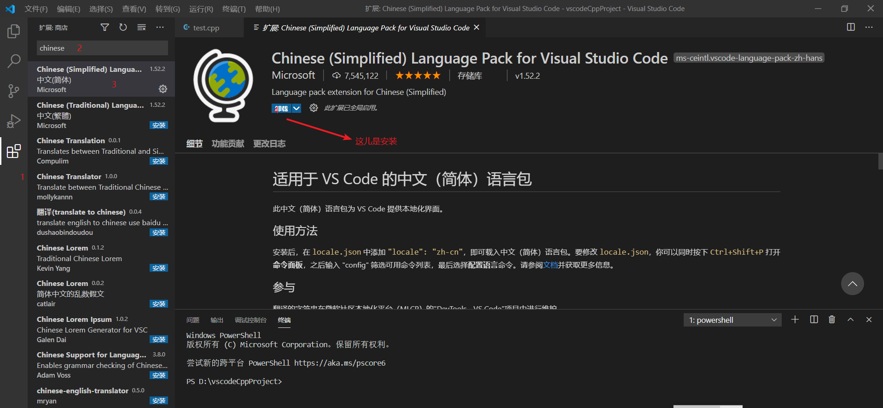Switch to the 调试控制台 panel tab

[250, 320]
